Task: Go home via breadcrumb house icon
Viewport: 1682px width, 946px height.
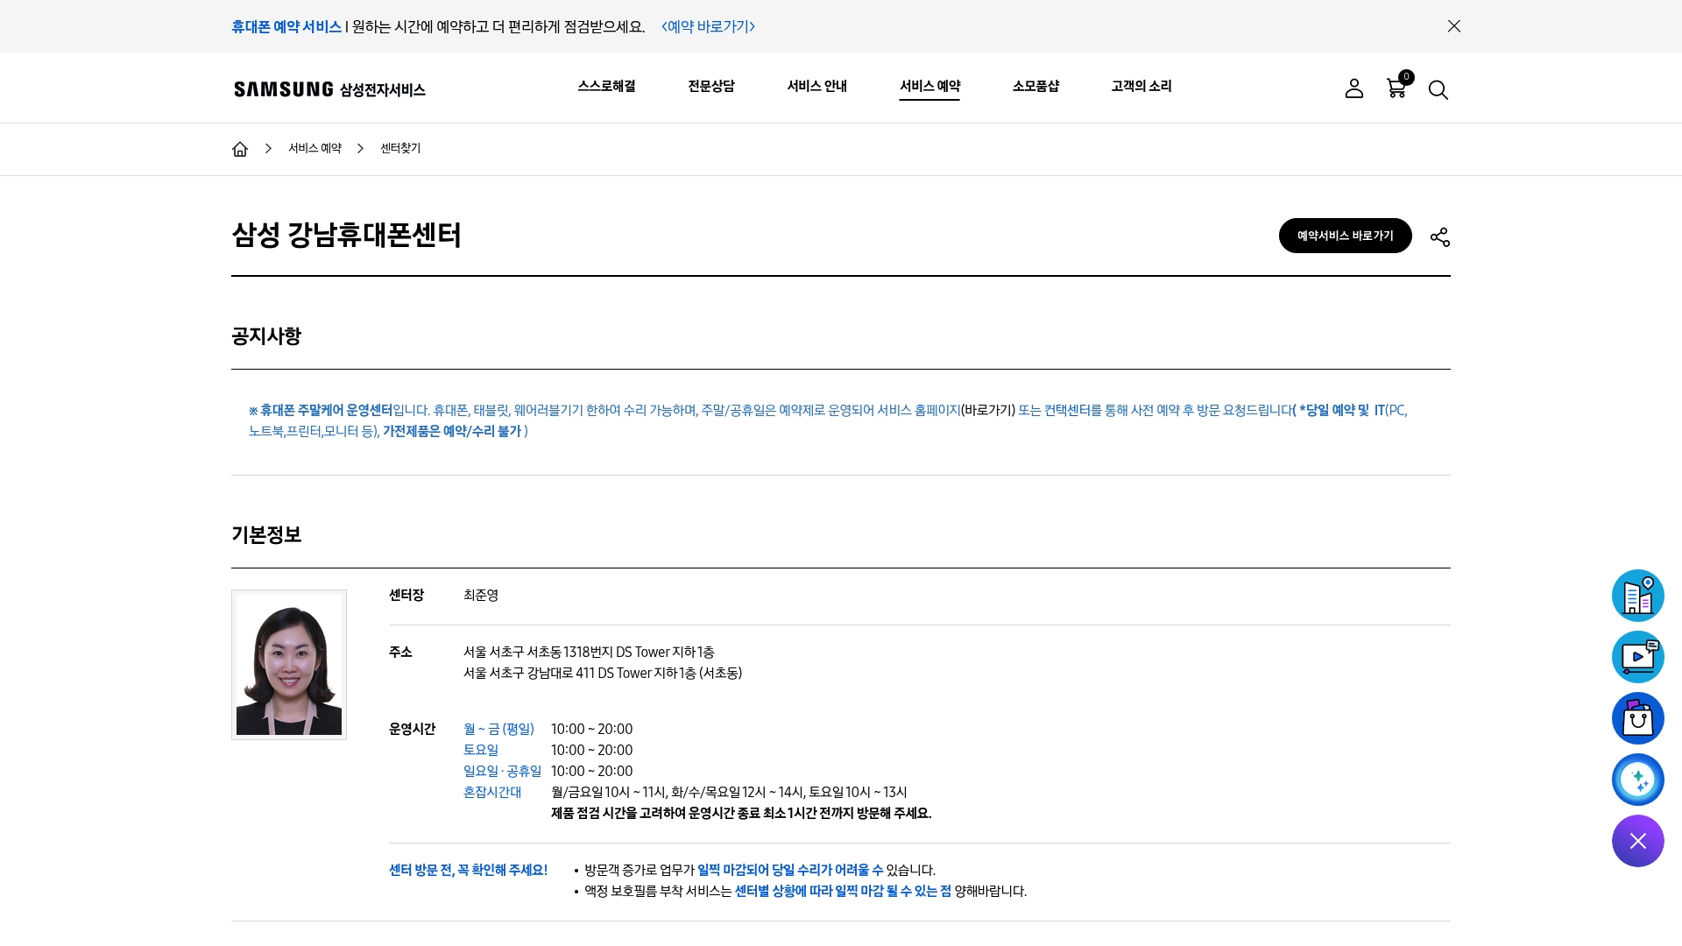Action: (240, 149)
